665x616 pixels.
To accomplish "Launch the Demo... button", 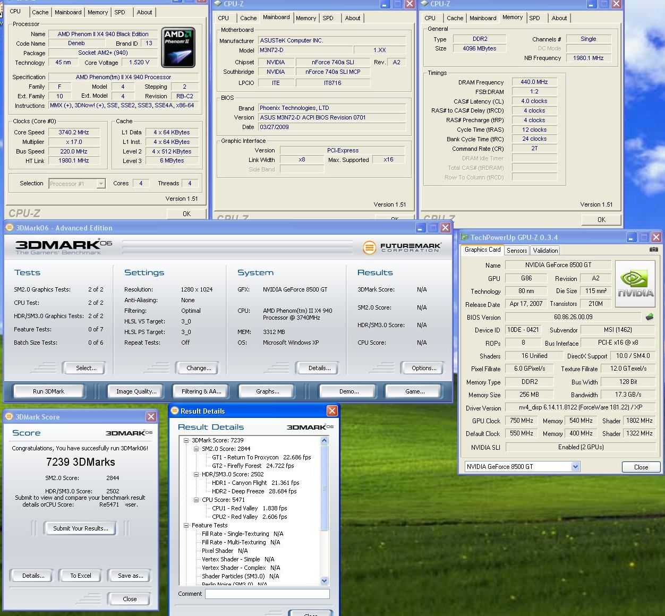I will tap(349, 391).
